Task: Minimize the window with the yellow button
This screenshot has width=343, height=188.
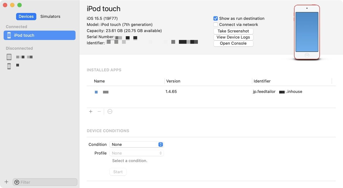Action: 12,5
